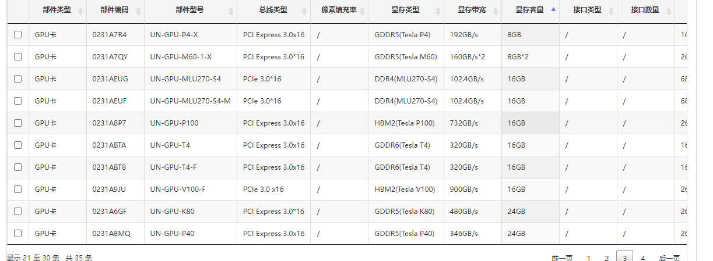Click the 后一页 next page button
This screenshot has width=713, height=261.
669,258
